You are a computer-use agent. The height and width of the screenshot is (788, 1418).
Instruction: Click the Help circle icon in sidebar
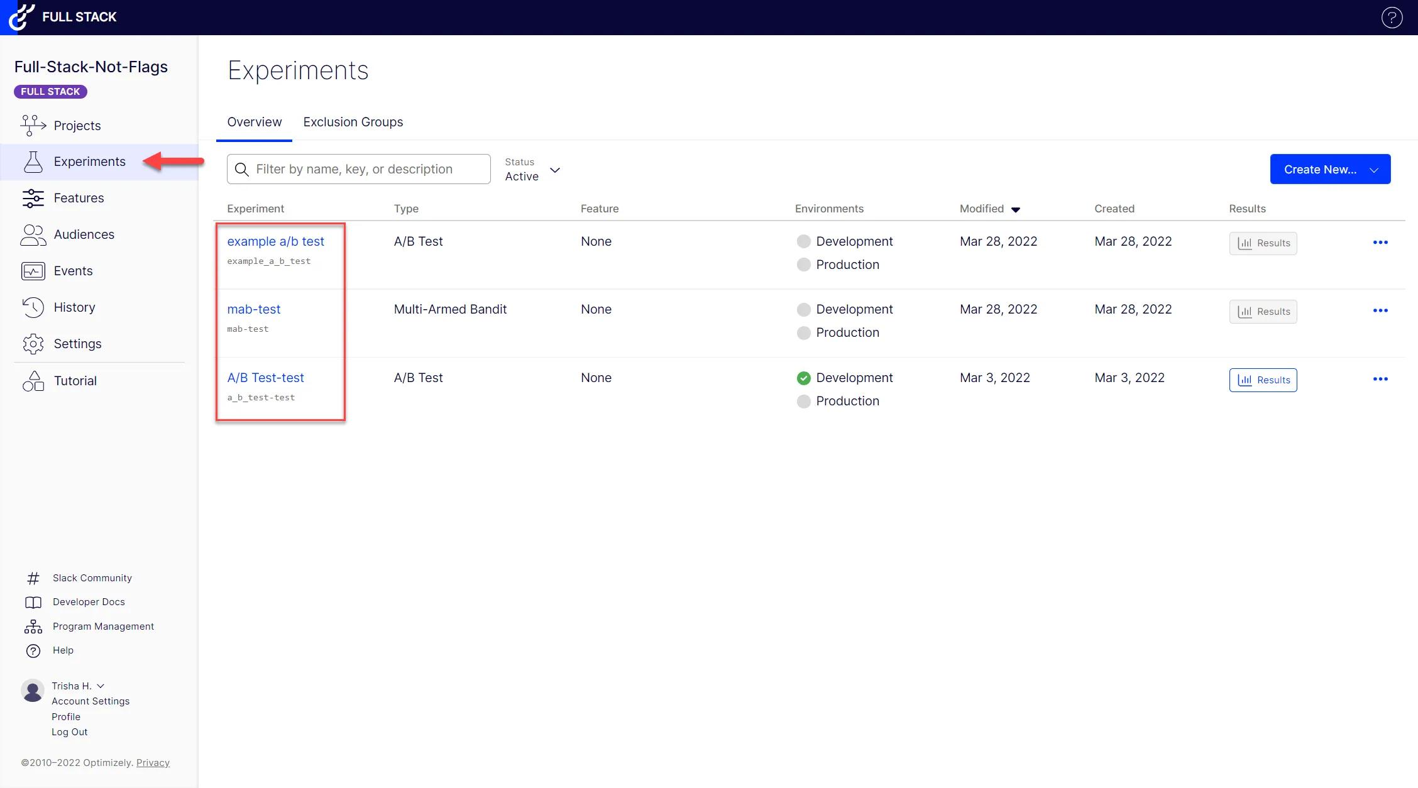coord(33,651)
